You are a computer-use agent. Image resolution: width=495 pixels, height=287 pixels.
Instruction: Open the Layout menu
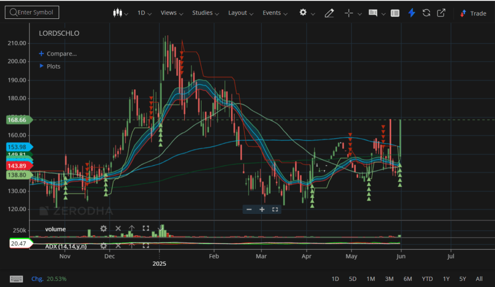(x=241, y=13)
